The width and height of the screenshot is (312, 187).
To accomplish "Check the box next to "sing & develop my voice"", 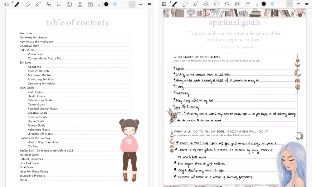I will coord(175,170).
